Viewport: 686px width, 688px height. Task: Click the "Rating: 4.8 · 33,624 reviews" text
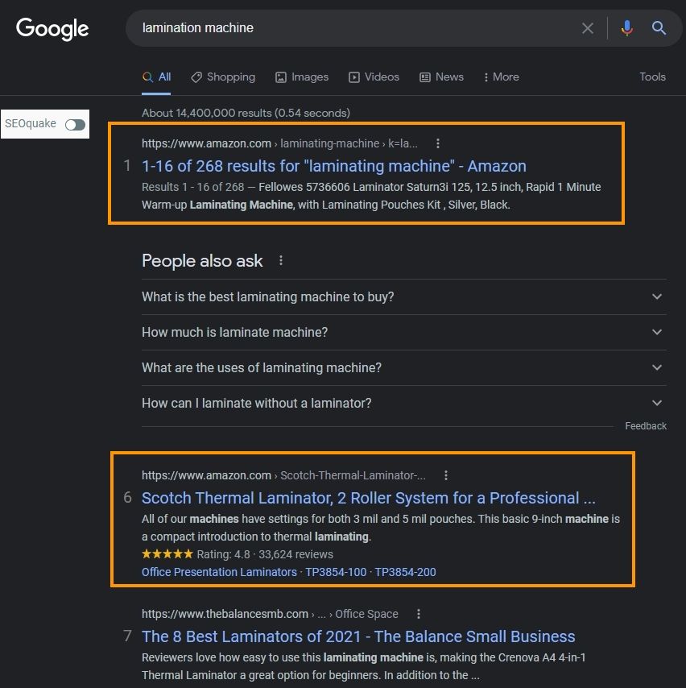[x=265, y=554]
